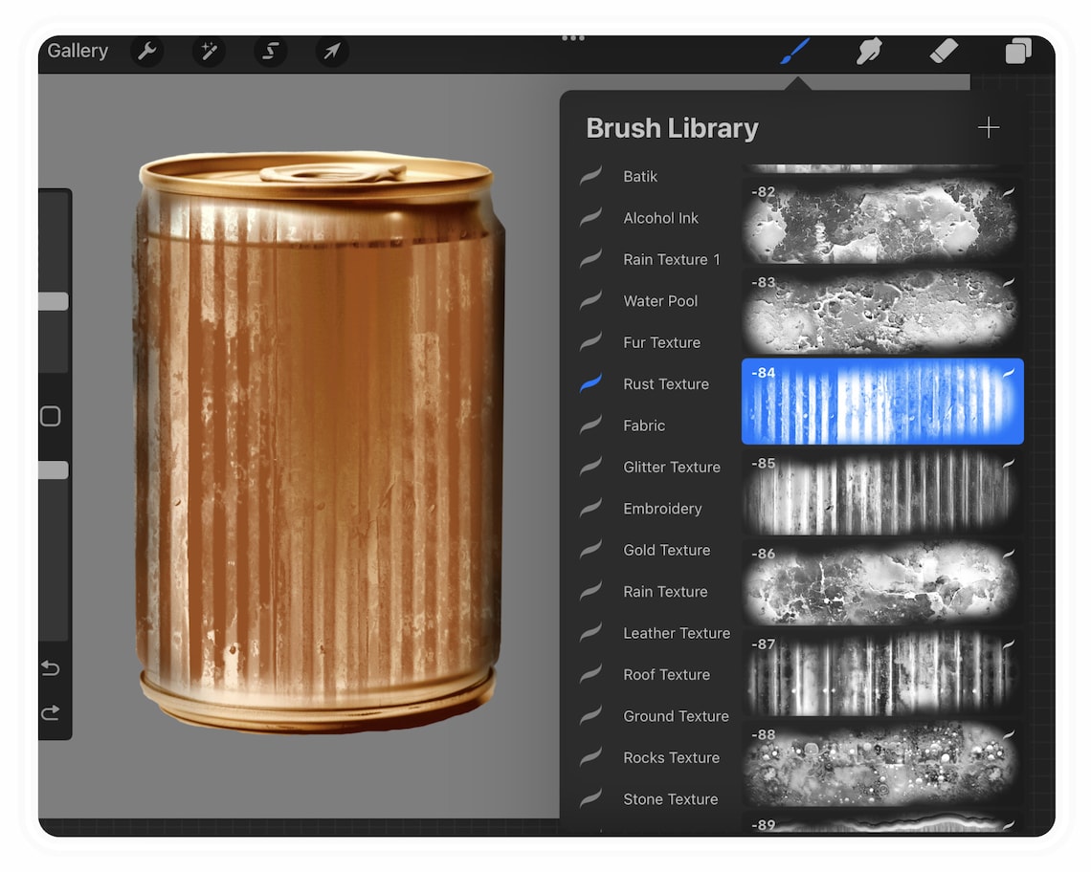Tap the Redo arrow
This screenshot has height=872, width=1091.
pyautogui.click(x=52, y=712)
